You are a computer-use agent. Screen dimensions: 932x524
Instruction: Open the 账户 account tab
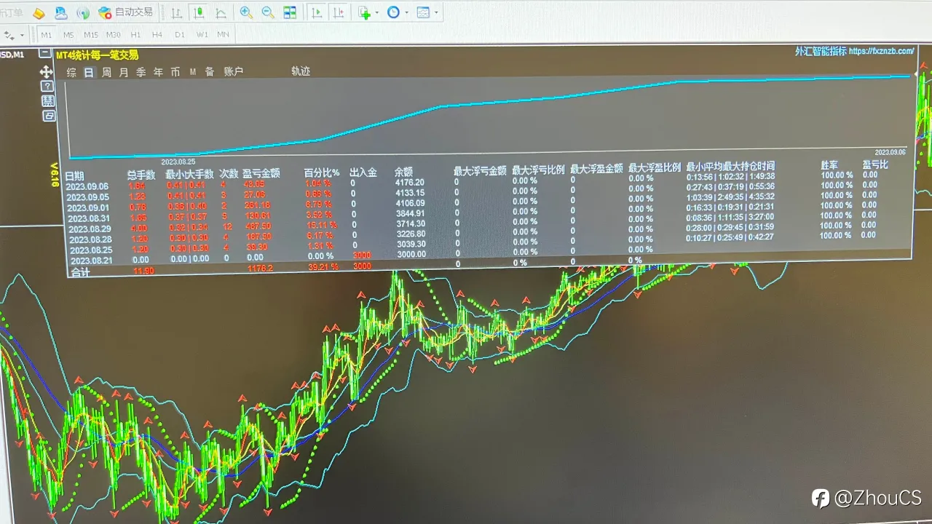(234, 72)
